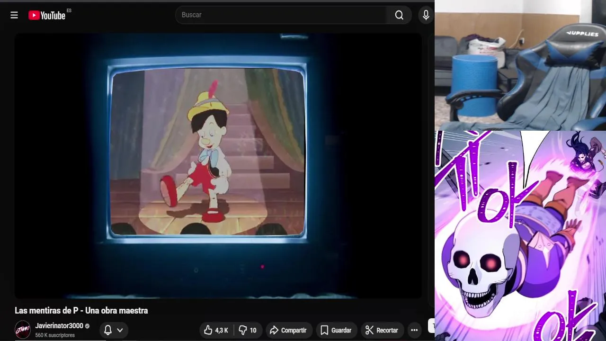The height and width of the screenshot is (341, 606).
Task: Focus the Buscar search field
Action: (281, 15)
